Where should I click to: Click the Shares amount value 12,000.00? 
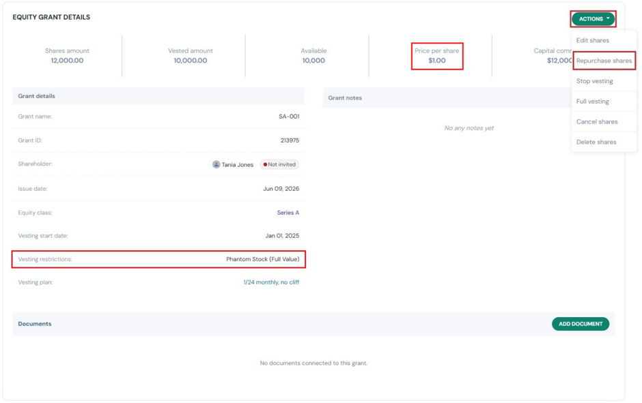click(67, 61)
